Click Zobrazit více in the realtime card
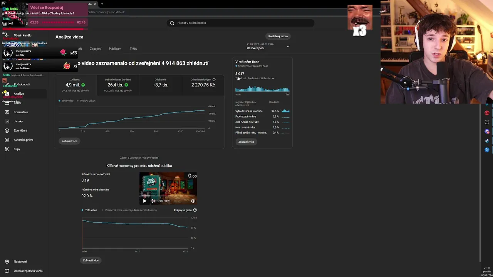This screenshot has width=493, height=277. tap(246, 142)
